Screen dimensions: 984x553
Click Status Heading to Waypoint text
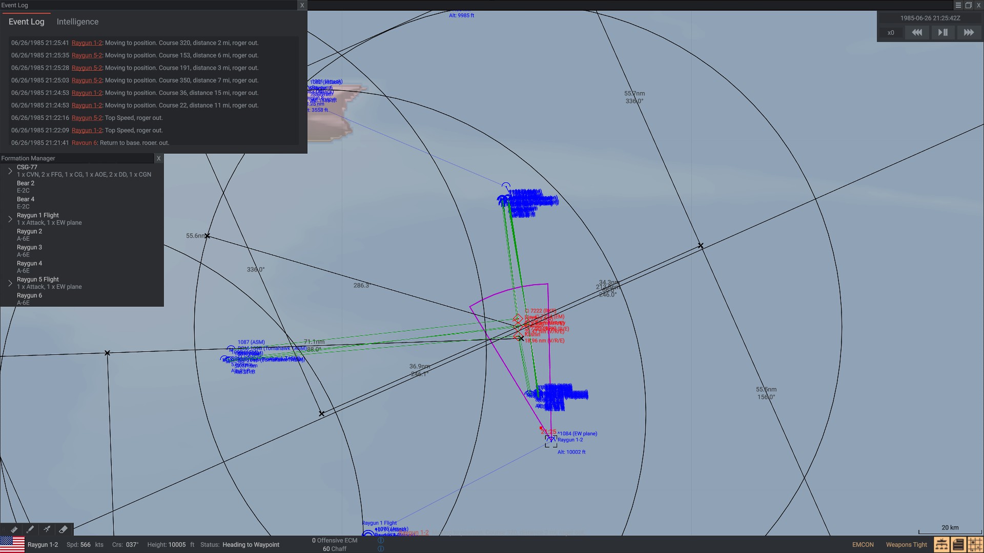pyautogui.click(x=240, y=545)
